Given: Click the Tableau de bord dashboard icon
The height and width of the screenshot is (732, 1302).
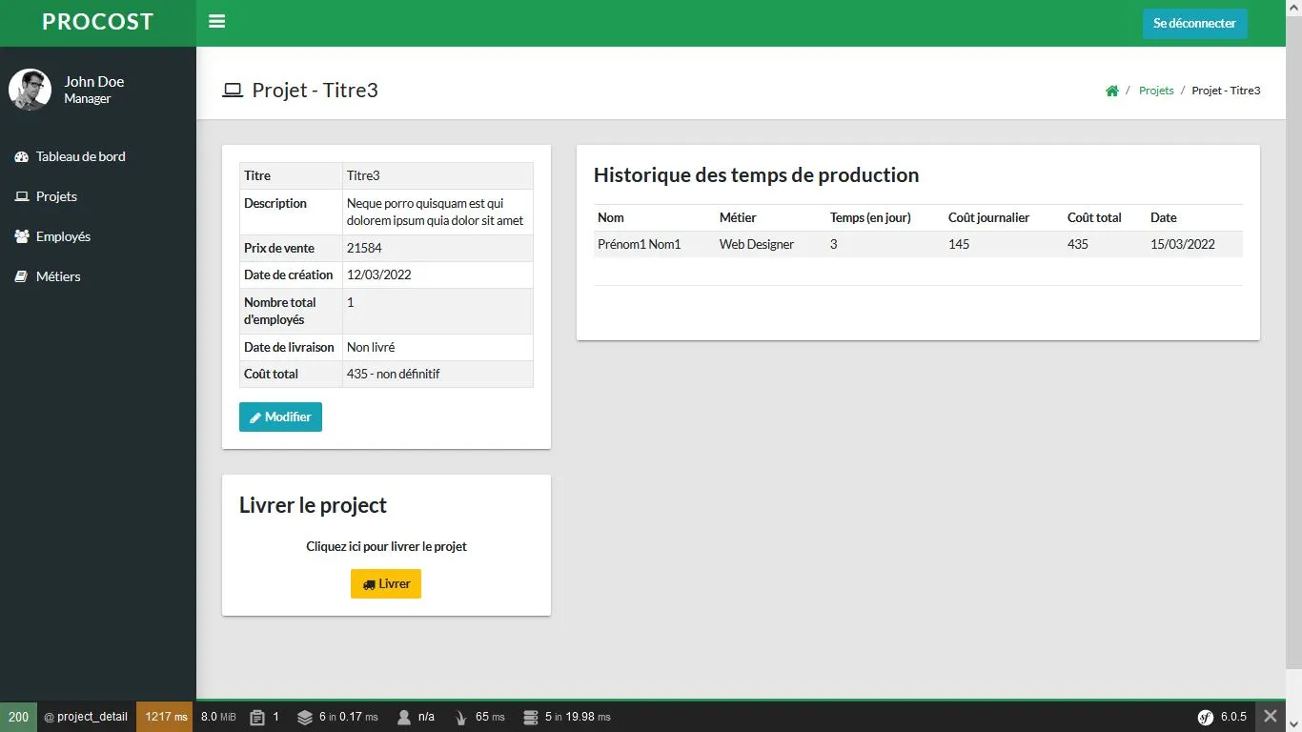Looking at the screenshot, I should [x=22, y=156].
